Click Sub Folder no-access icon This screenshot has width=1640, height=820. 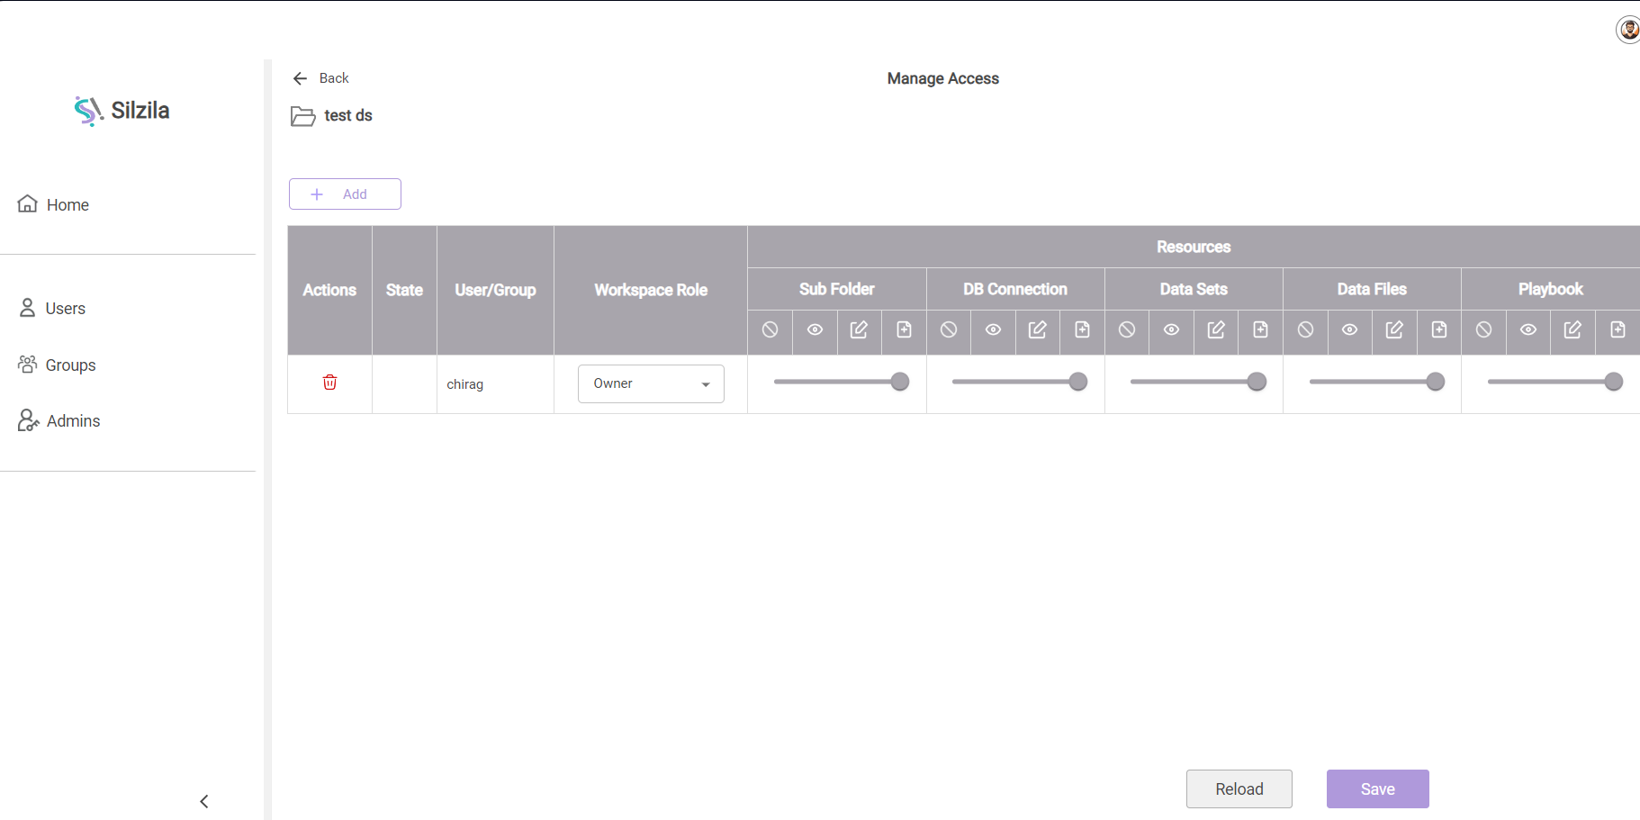pos(770,329)
